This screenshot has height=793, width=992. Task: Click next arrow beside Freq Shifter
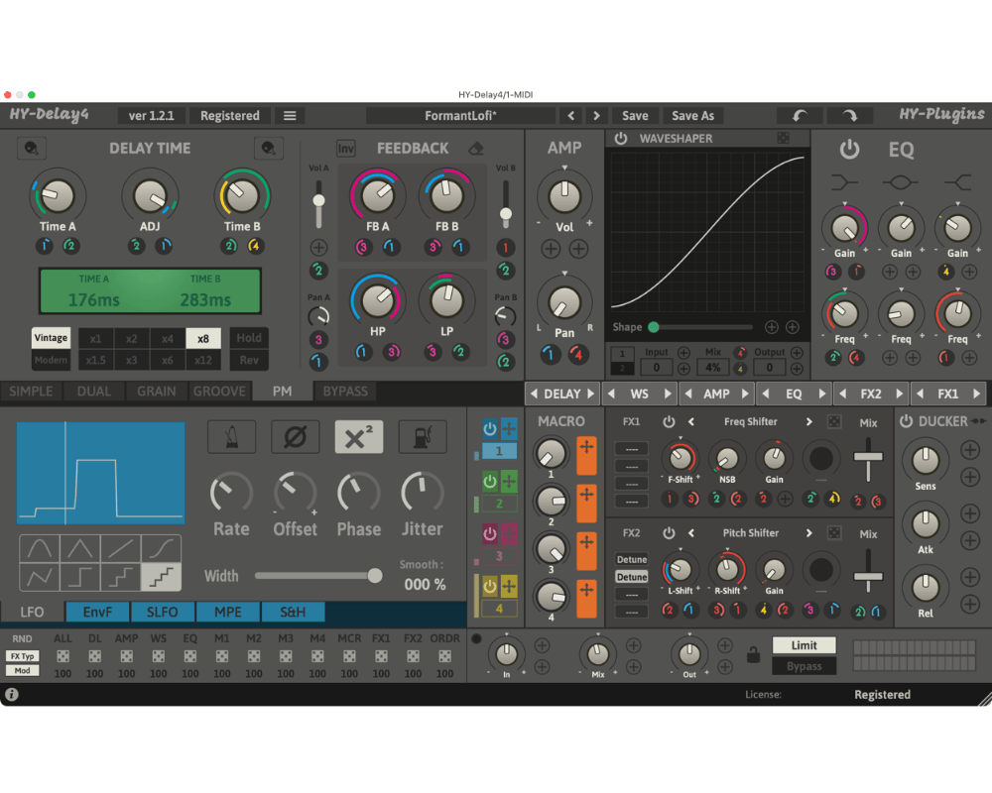(809, 422)
